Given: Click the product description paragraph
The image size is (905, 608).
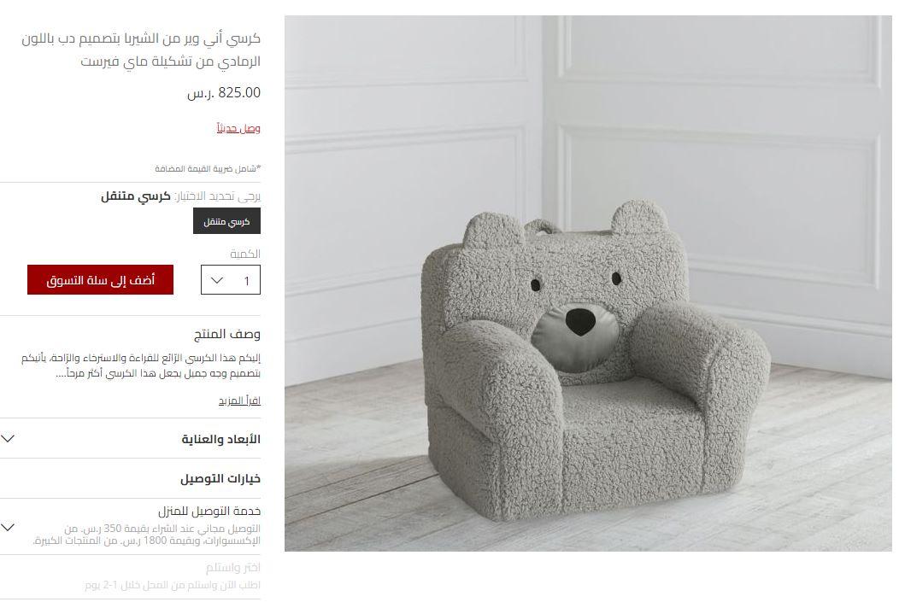Looking at the screenshot, I should pyautogui.click(x=141, y=365).
